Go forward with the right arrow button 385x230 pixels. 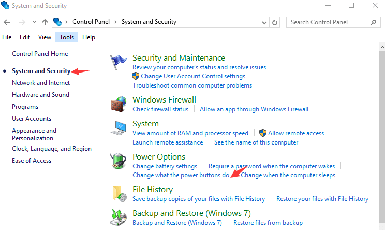[22, 22]
